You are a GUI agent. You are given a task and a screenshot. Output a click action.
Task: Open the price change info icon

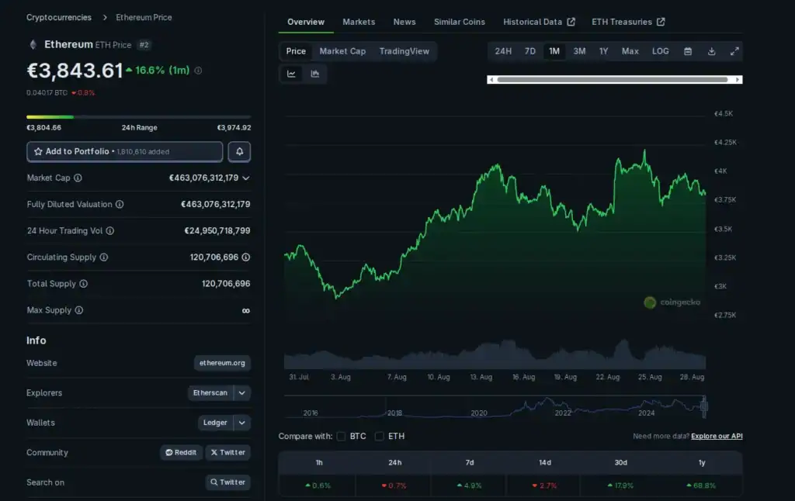pyautogui.click(x=198, y=71)
